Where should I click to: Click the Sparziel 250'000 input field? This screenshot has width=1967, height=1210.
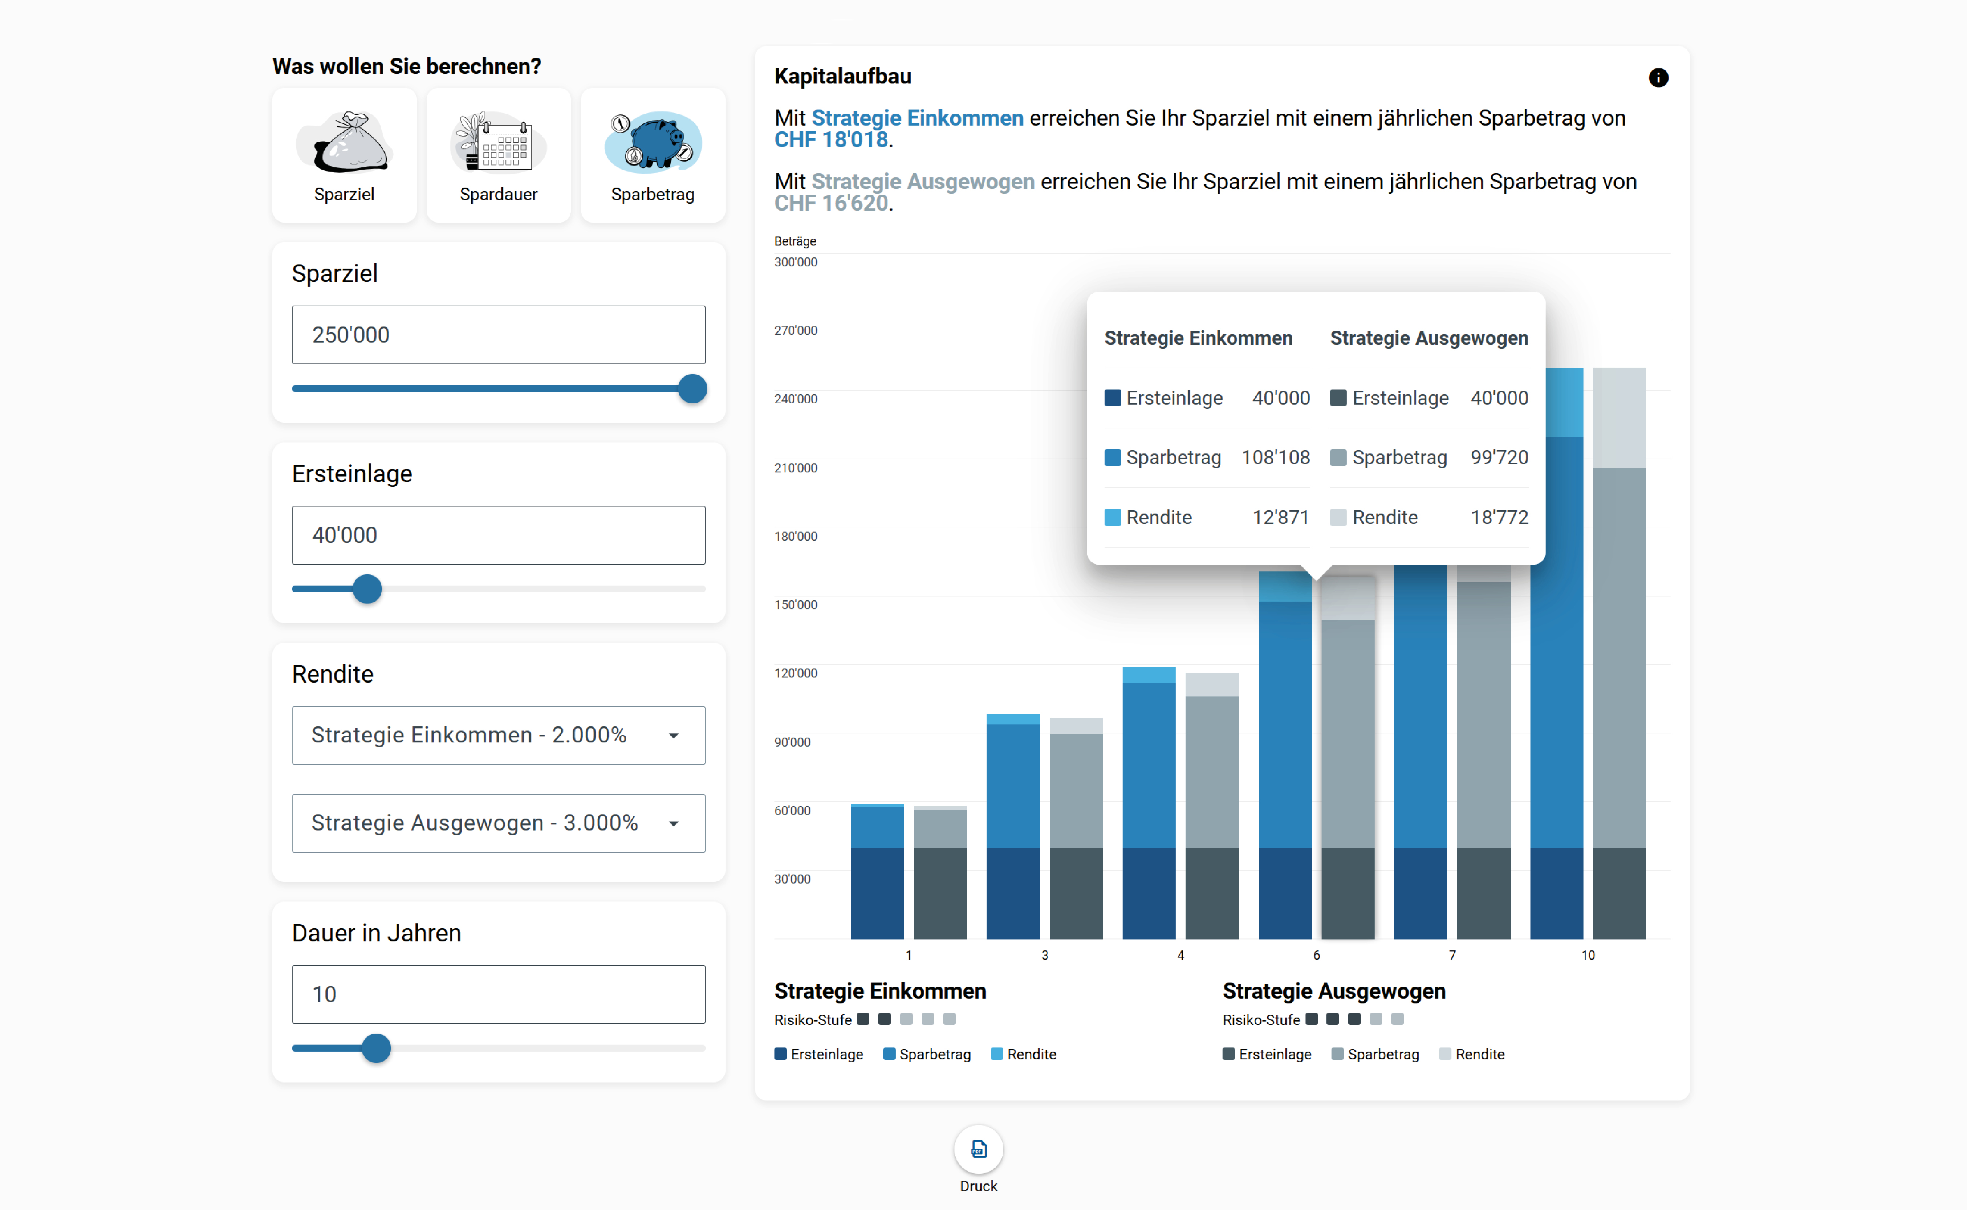point(498,334)
